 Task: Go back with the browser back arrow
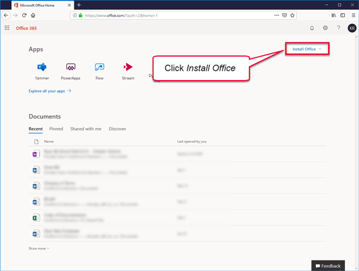point(6,15)
